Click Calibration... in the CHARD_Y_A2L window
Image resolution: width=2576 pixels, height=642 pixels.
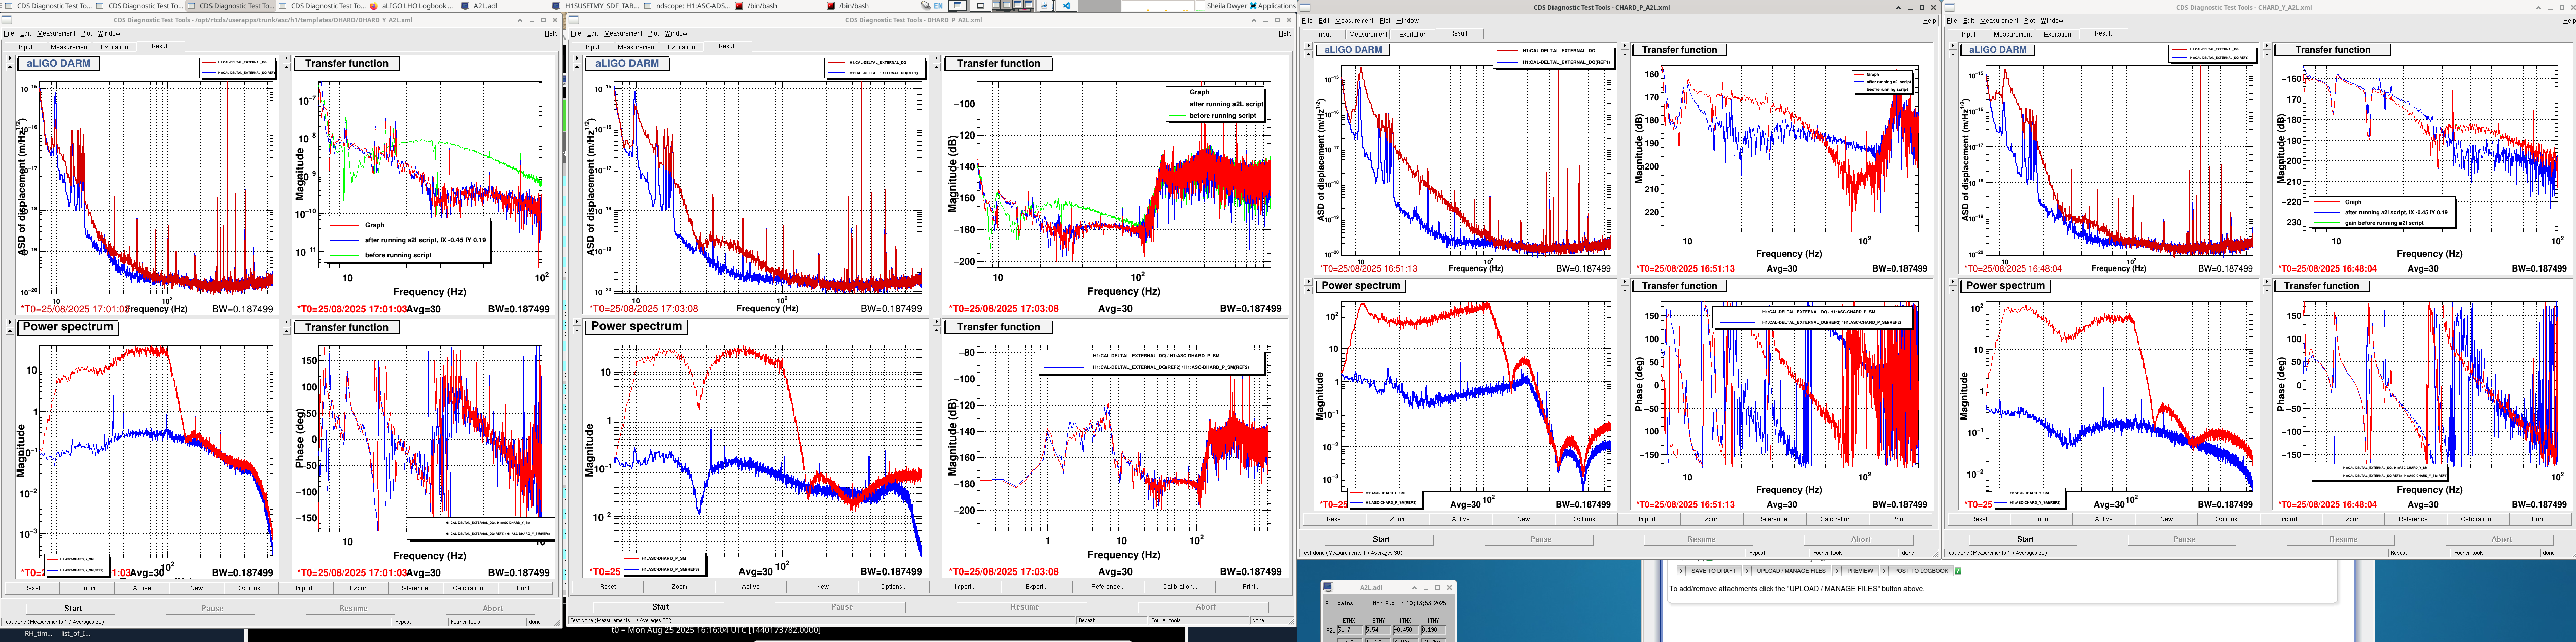coord(2477,519)
